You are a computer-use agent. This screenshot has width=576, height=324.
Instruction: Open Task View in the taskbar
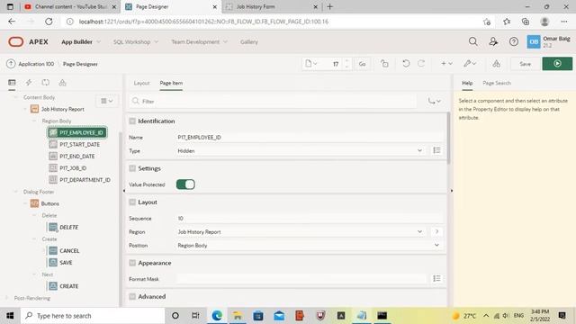point(195,316)
